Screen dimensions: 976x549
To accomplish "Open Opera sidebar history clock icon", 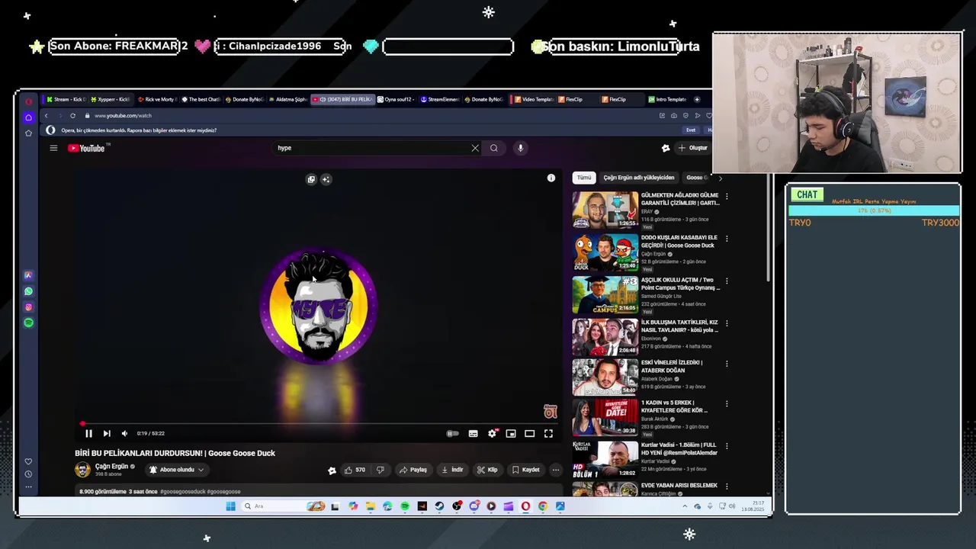I will coord(28,474).
